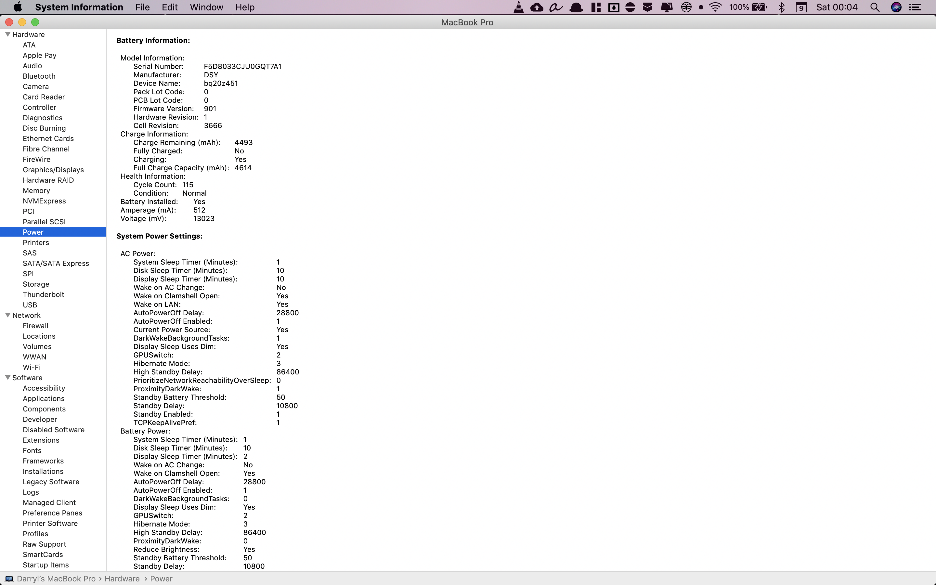Image resolution: width=936 pixels, height=585 pixels.
Task: Select Thunderbolt in the Hardware list
Action: pos(43,294)
